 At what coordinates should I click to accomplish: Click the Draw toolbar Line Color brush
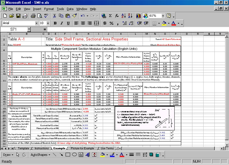pyautogui.click(x=112, y=155)
